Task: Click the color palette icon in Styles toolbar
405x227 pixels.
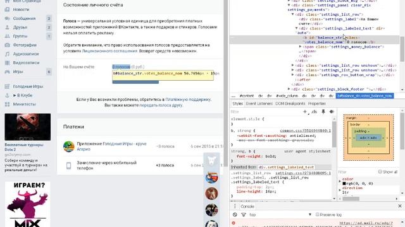Action: tap(332, 112)
